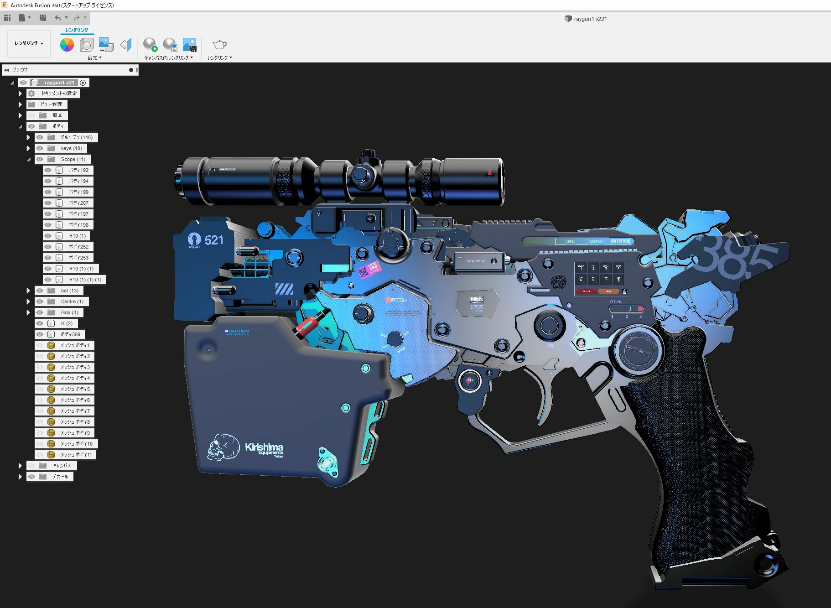
Task: Hide the ボディ198 body
Action: [x=48, y=225]
